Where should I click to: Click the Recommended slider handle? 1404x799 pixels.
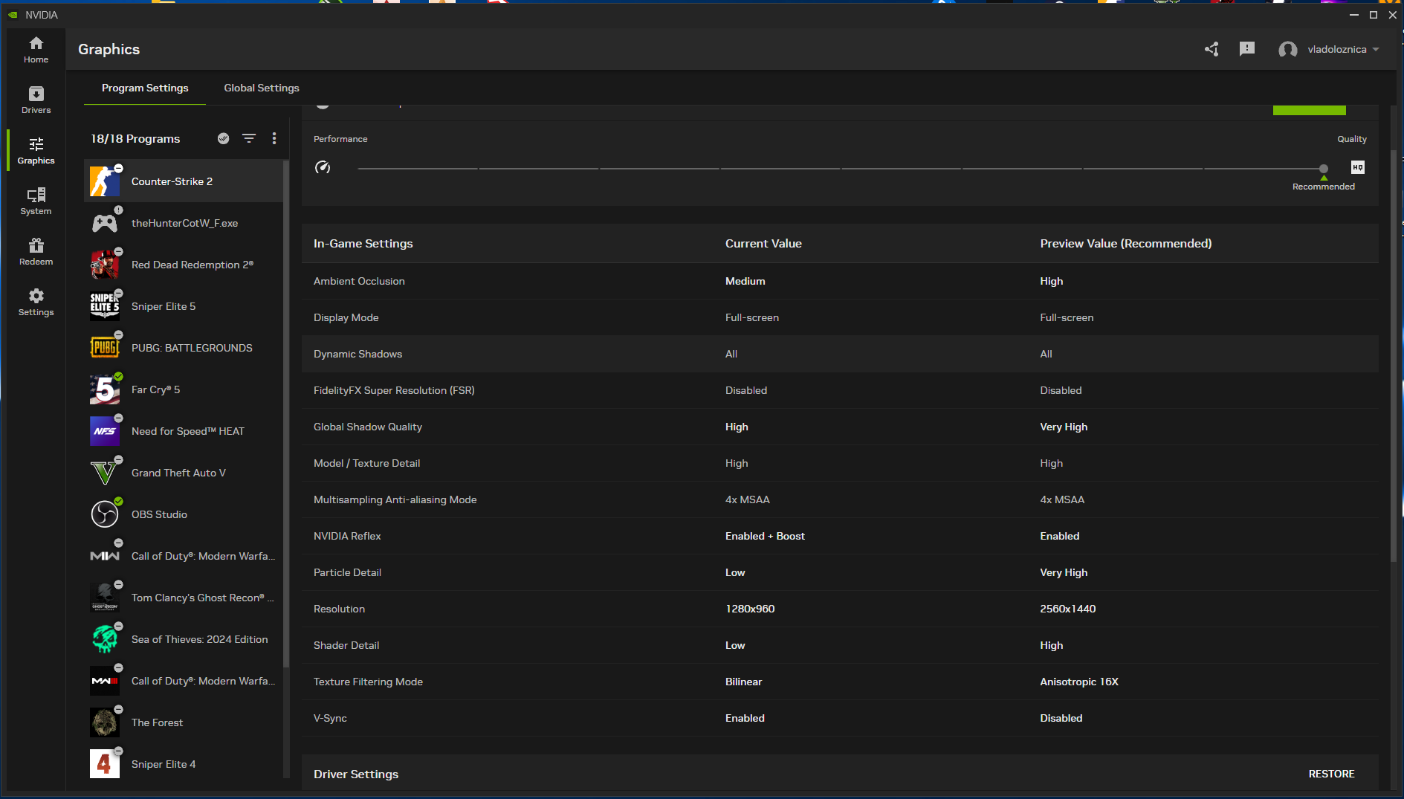1324,169
